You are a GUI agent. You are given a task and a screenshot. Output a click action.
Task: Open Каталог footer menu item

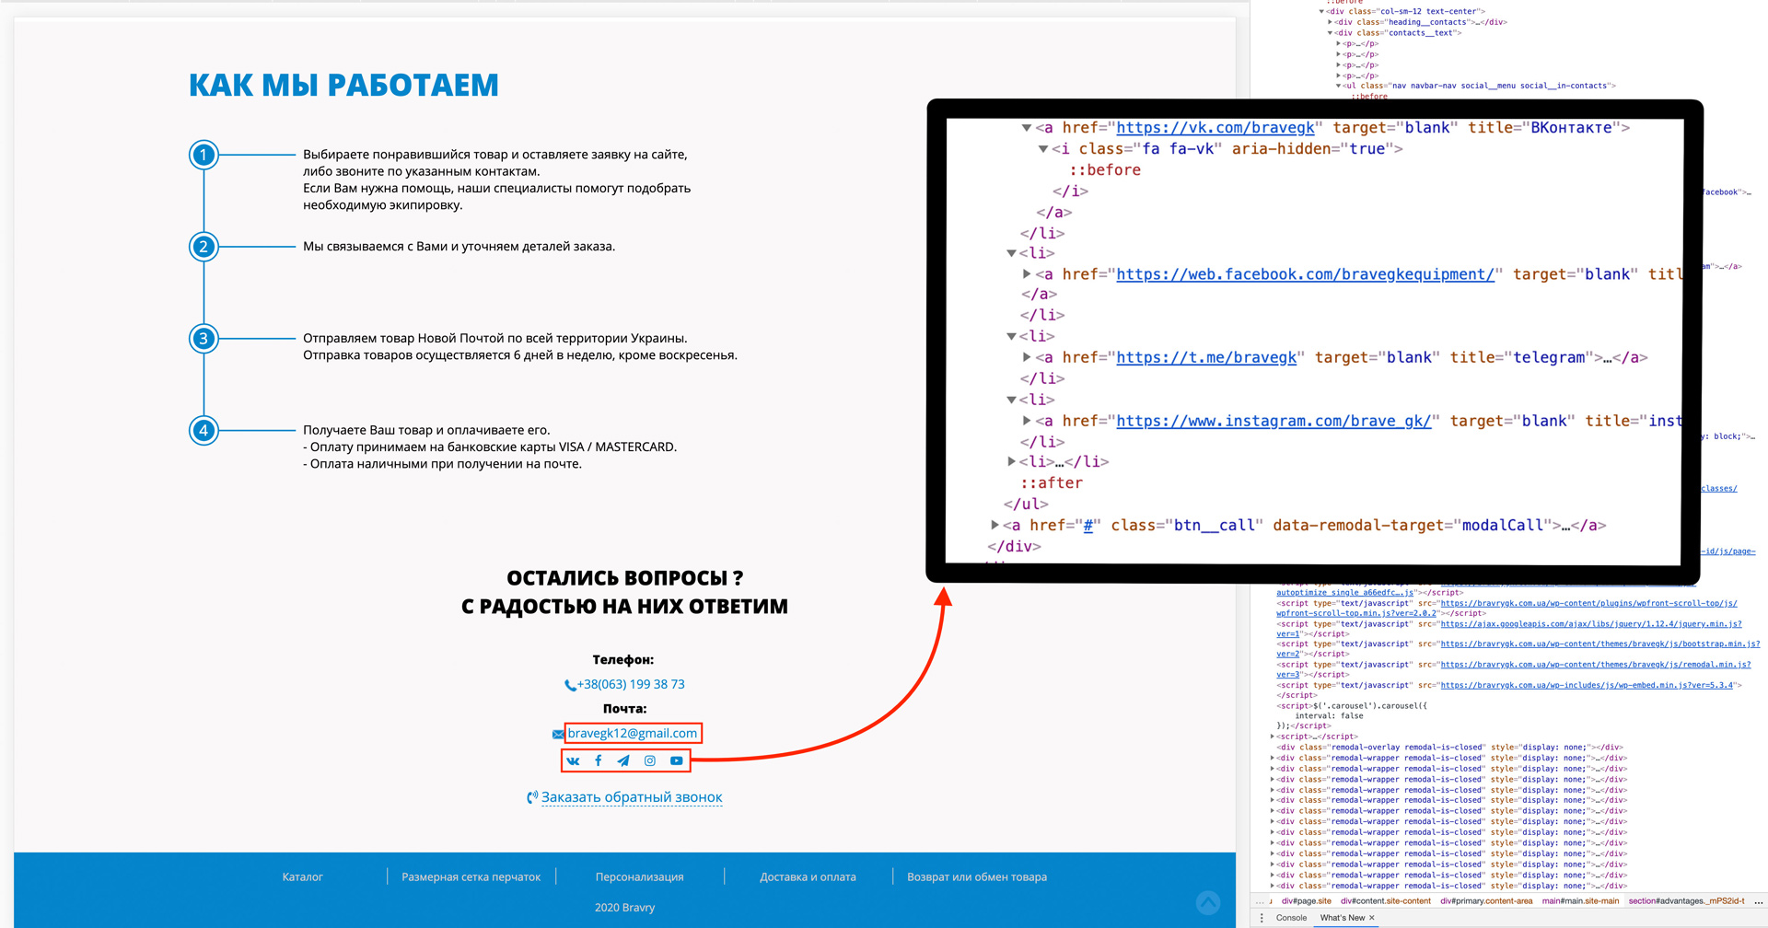[302, 877]
